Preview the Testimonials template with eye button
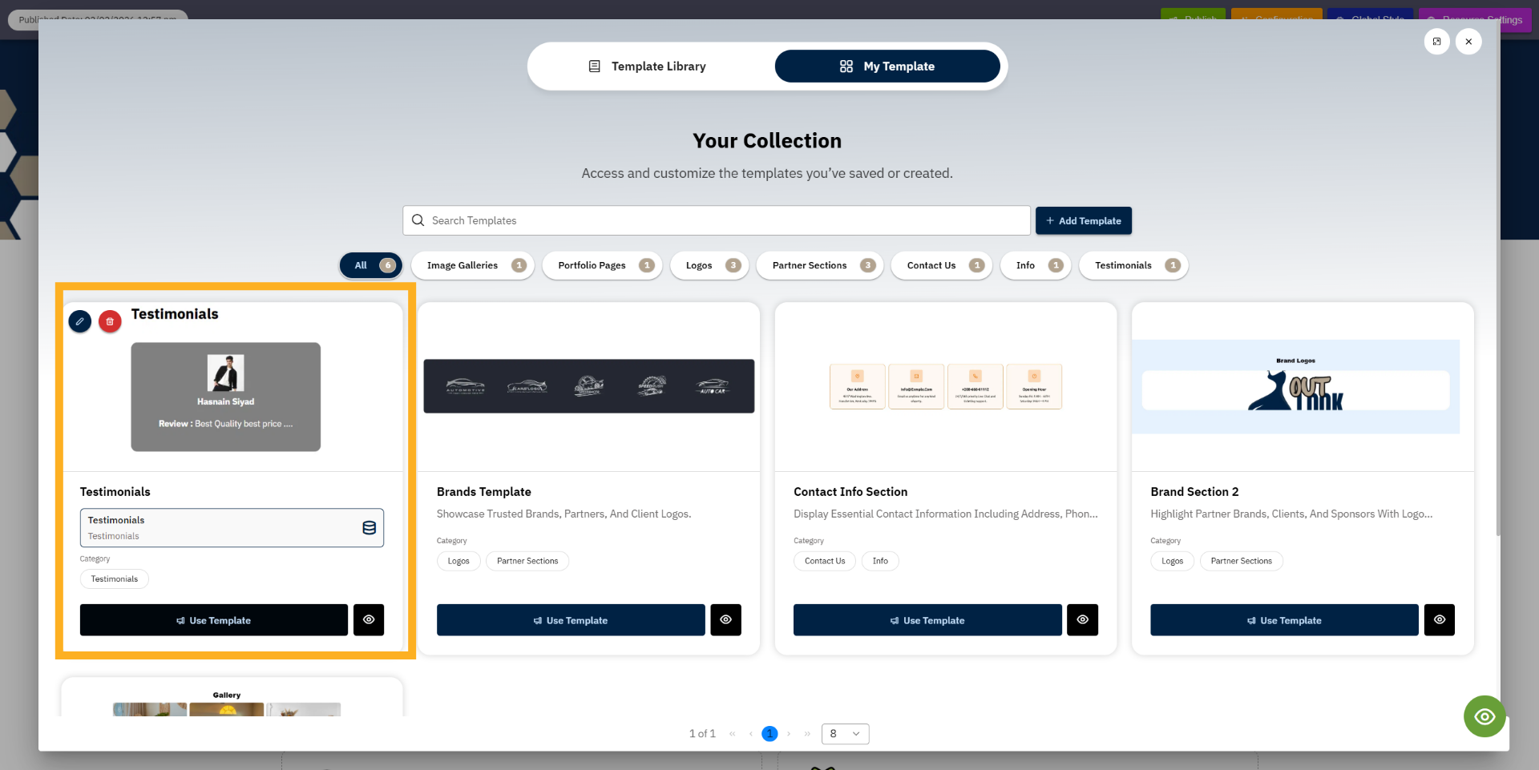Image resolution: width=1539 pixels, height=770 pixels. pyautogui.click(x=369, y=619)
